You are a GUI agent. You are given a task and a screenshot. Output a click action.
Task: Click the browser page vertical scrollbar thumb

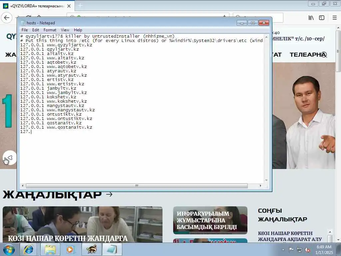pyautogui.click(x=338, y=51)
